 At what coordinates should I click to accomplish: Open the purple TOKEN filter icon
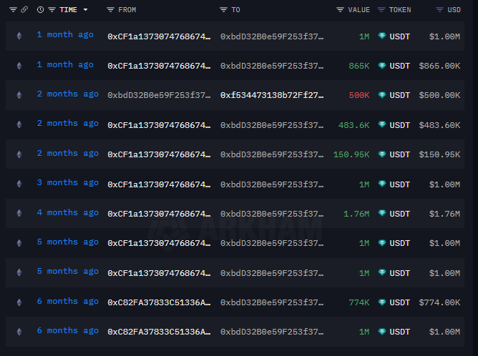(381, 10)
